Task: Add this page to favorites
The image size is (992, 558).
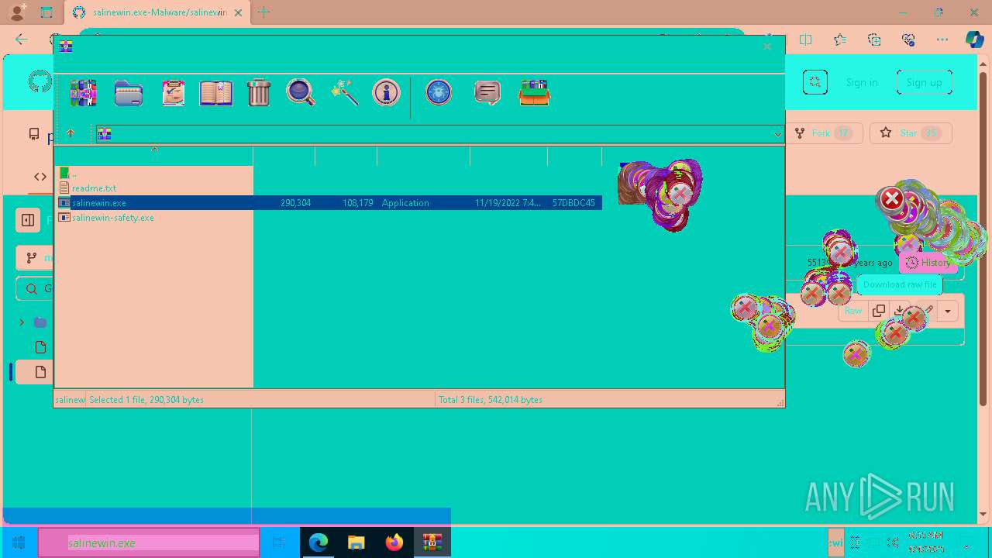Action: point(840,40)
